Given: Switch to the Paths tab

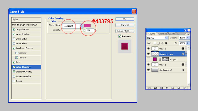Looking at the screenshot, I should [x=173, y=34].
